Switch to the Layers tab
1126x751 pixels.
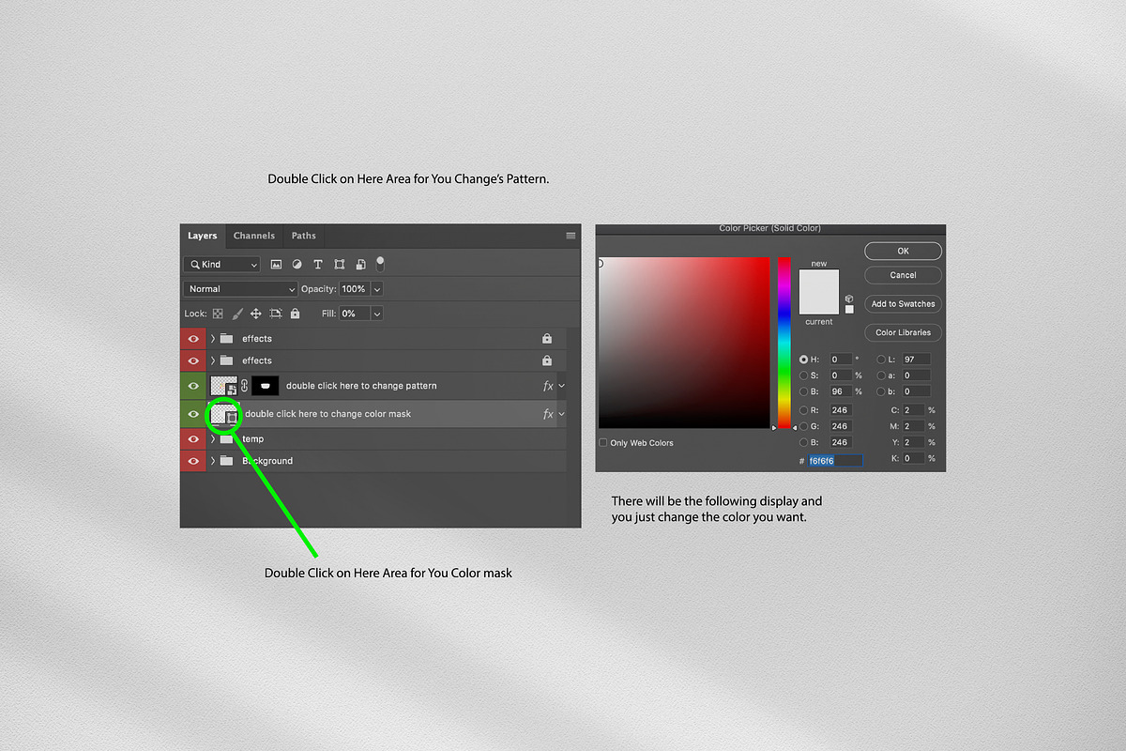(202, 236)
